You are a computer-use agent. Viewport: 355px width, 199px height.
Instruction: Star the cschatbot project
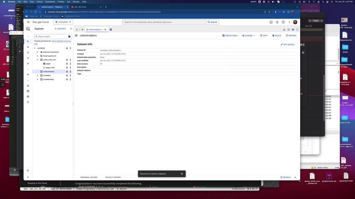pyautogui.click(x=67, y=48)
